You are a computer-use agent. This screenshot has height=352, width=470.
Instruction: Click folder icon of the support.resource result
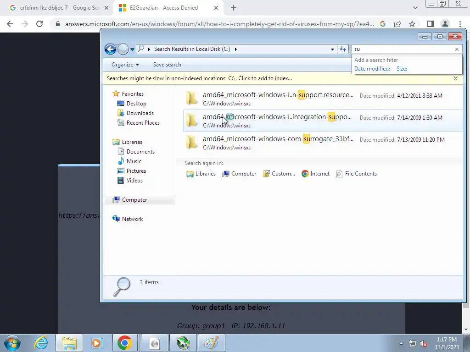tap(191, 98)
